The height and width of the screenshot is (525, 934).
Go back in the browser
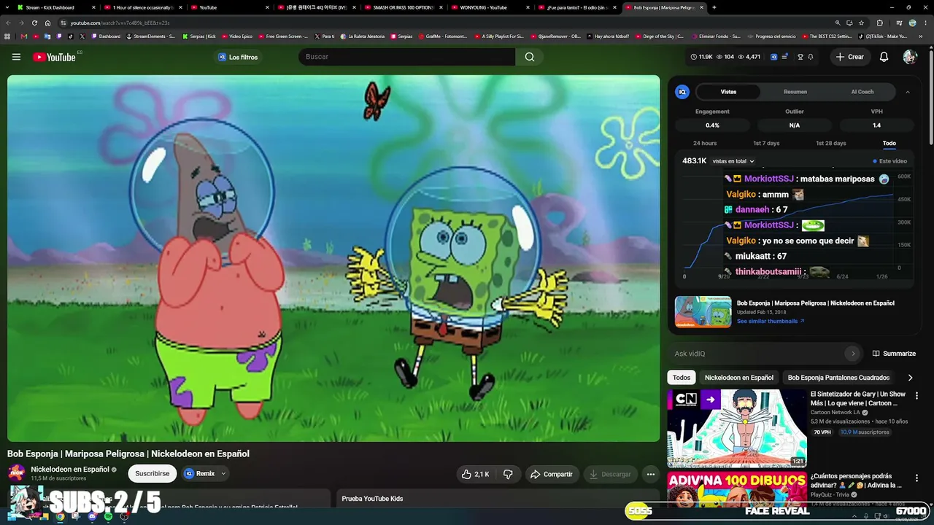coord(8,23)
